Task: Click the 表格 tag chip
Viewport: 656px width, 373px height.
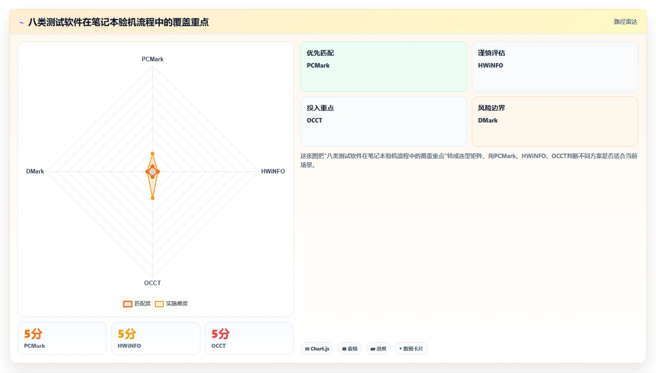Action: coord(349,349)
